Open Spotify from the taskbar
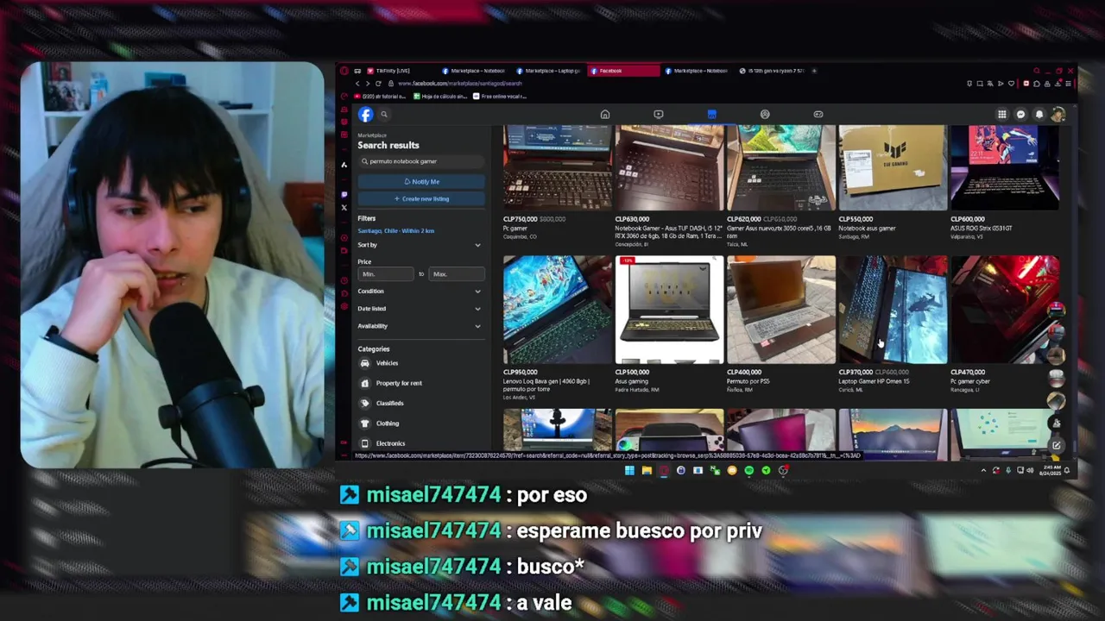The image size is (1105, 621). pos(748,470)
